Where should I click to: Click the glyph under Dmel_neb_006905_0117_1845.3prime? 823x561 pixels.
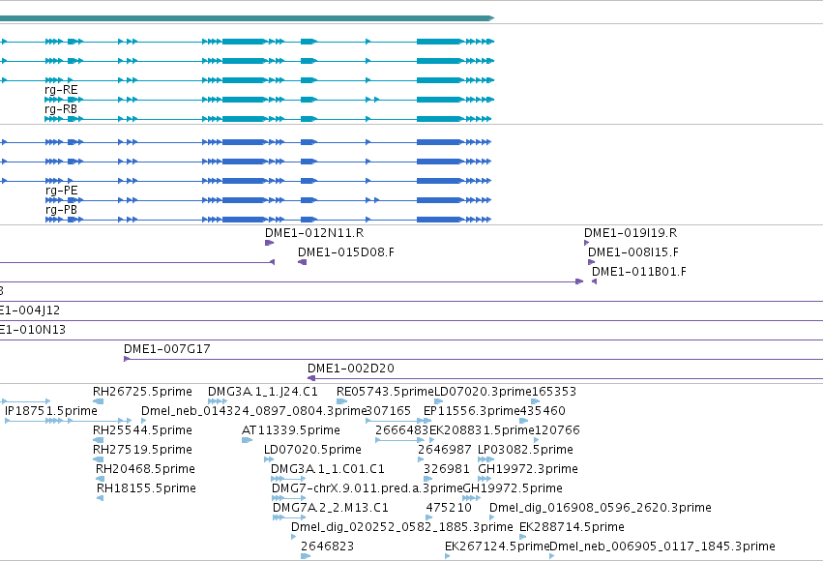[x=551, y=556]
